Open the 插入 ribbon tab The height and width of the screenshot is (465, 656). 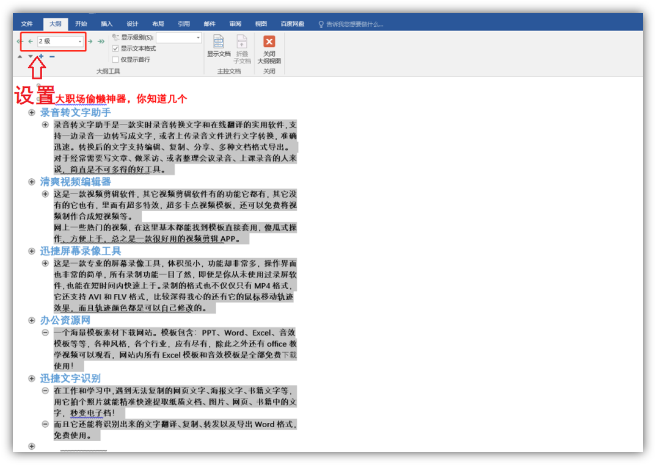click(x=107, y=24)
